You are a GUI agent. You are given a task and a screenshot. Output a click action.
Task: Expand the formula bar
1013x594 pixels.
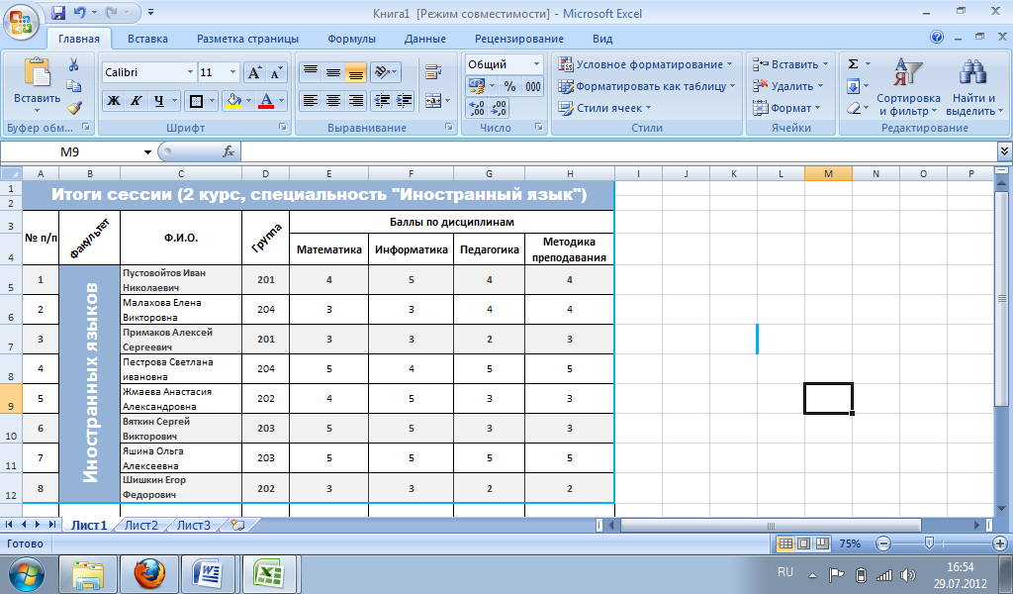pos(1005,151)
